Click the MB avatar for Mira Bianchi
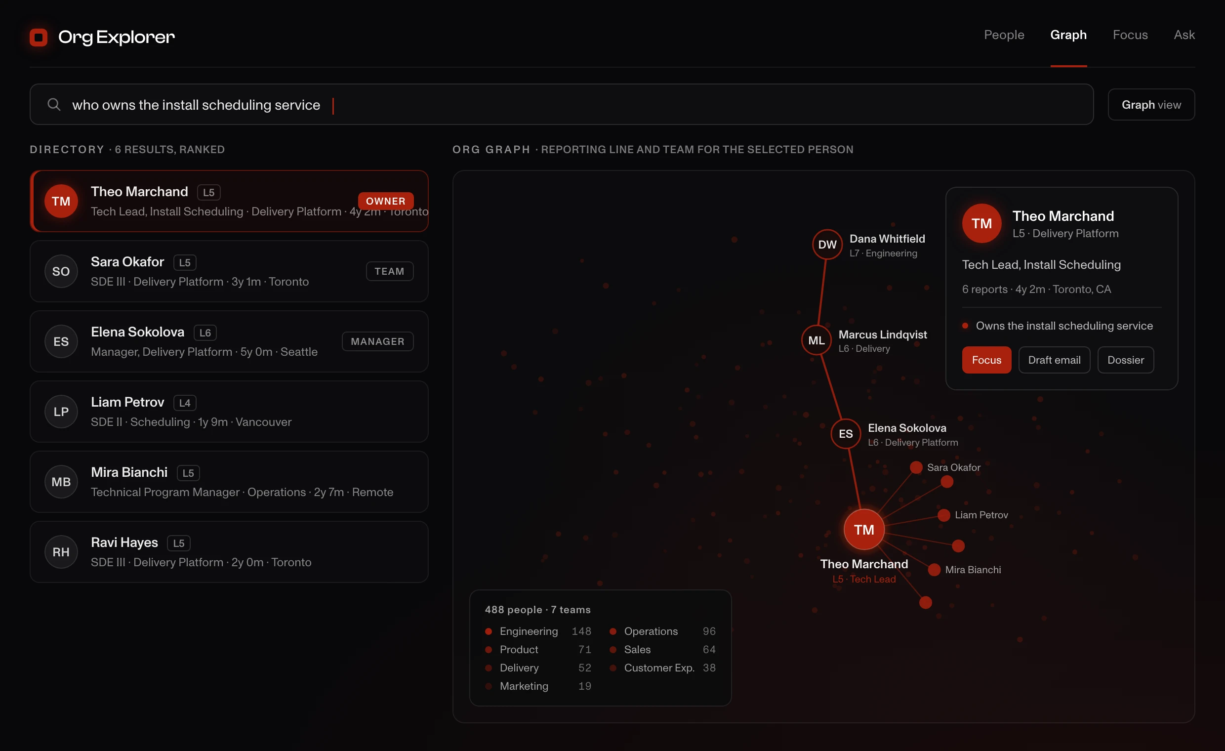Viewport: 1225px width, 751px height. pos(61,481)
